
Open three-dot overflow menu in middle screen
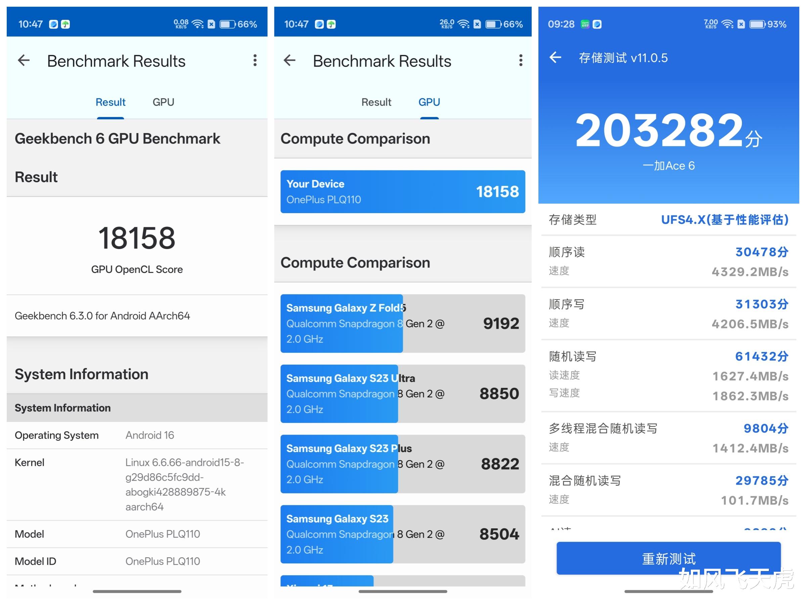pos(521,61)
